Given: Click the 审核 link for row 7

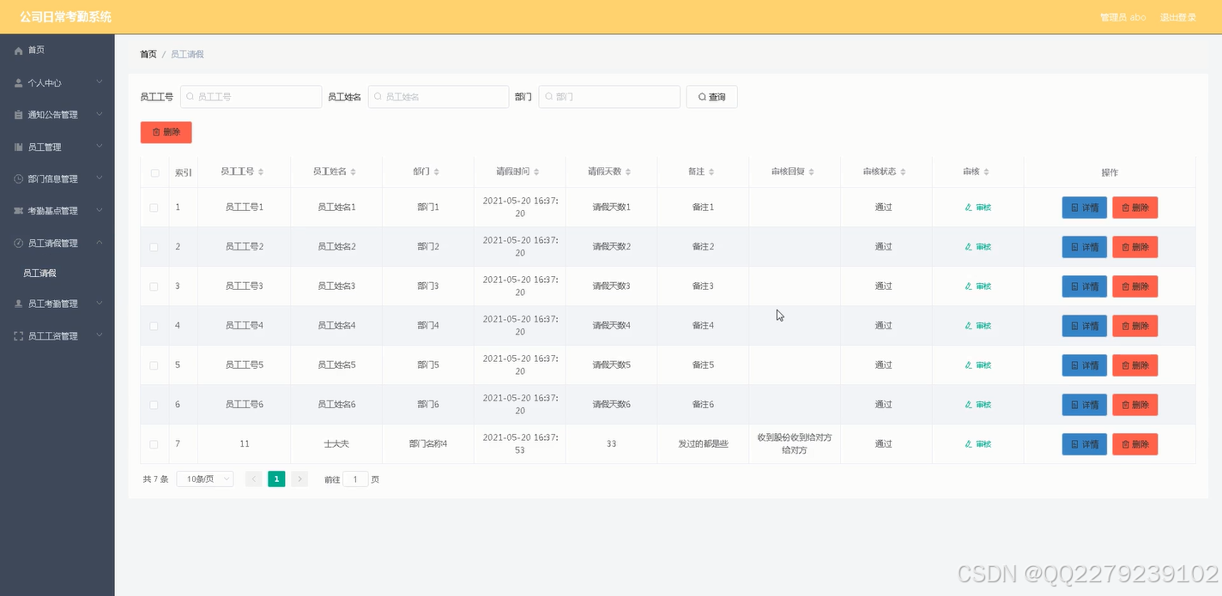Looking at the screenshot, I should (977, 443).
